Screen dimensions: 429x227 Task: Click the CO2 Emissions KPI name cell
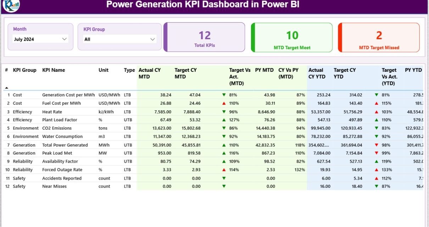[57, 128]
